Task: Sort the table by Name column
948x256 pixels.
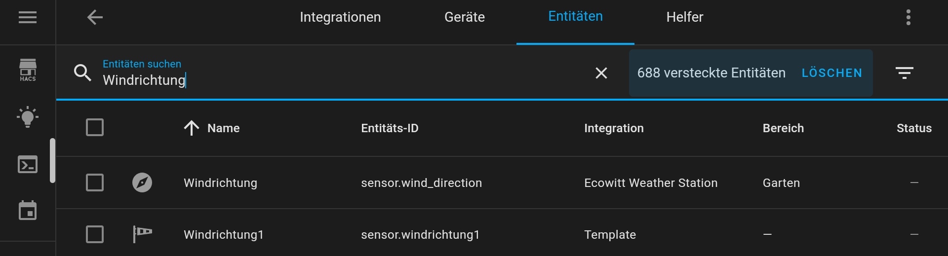Action: point(223,128)
